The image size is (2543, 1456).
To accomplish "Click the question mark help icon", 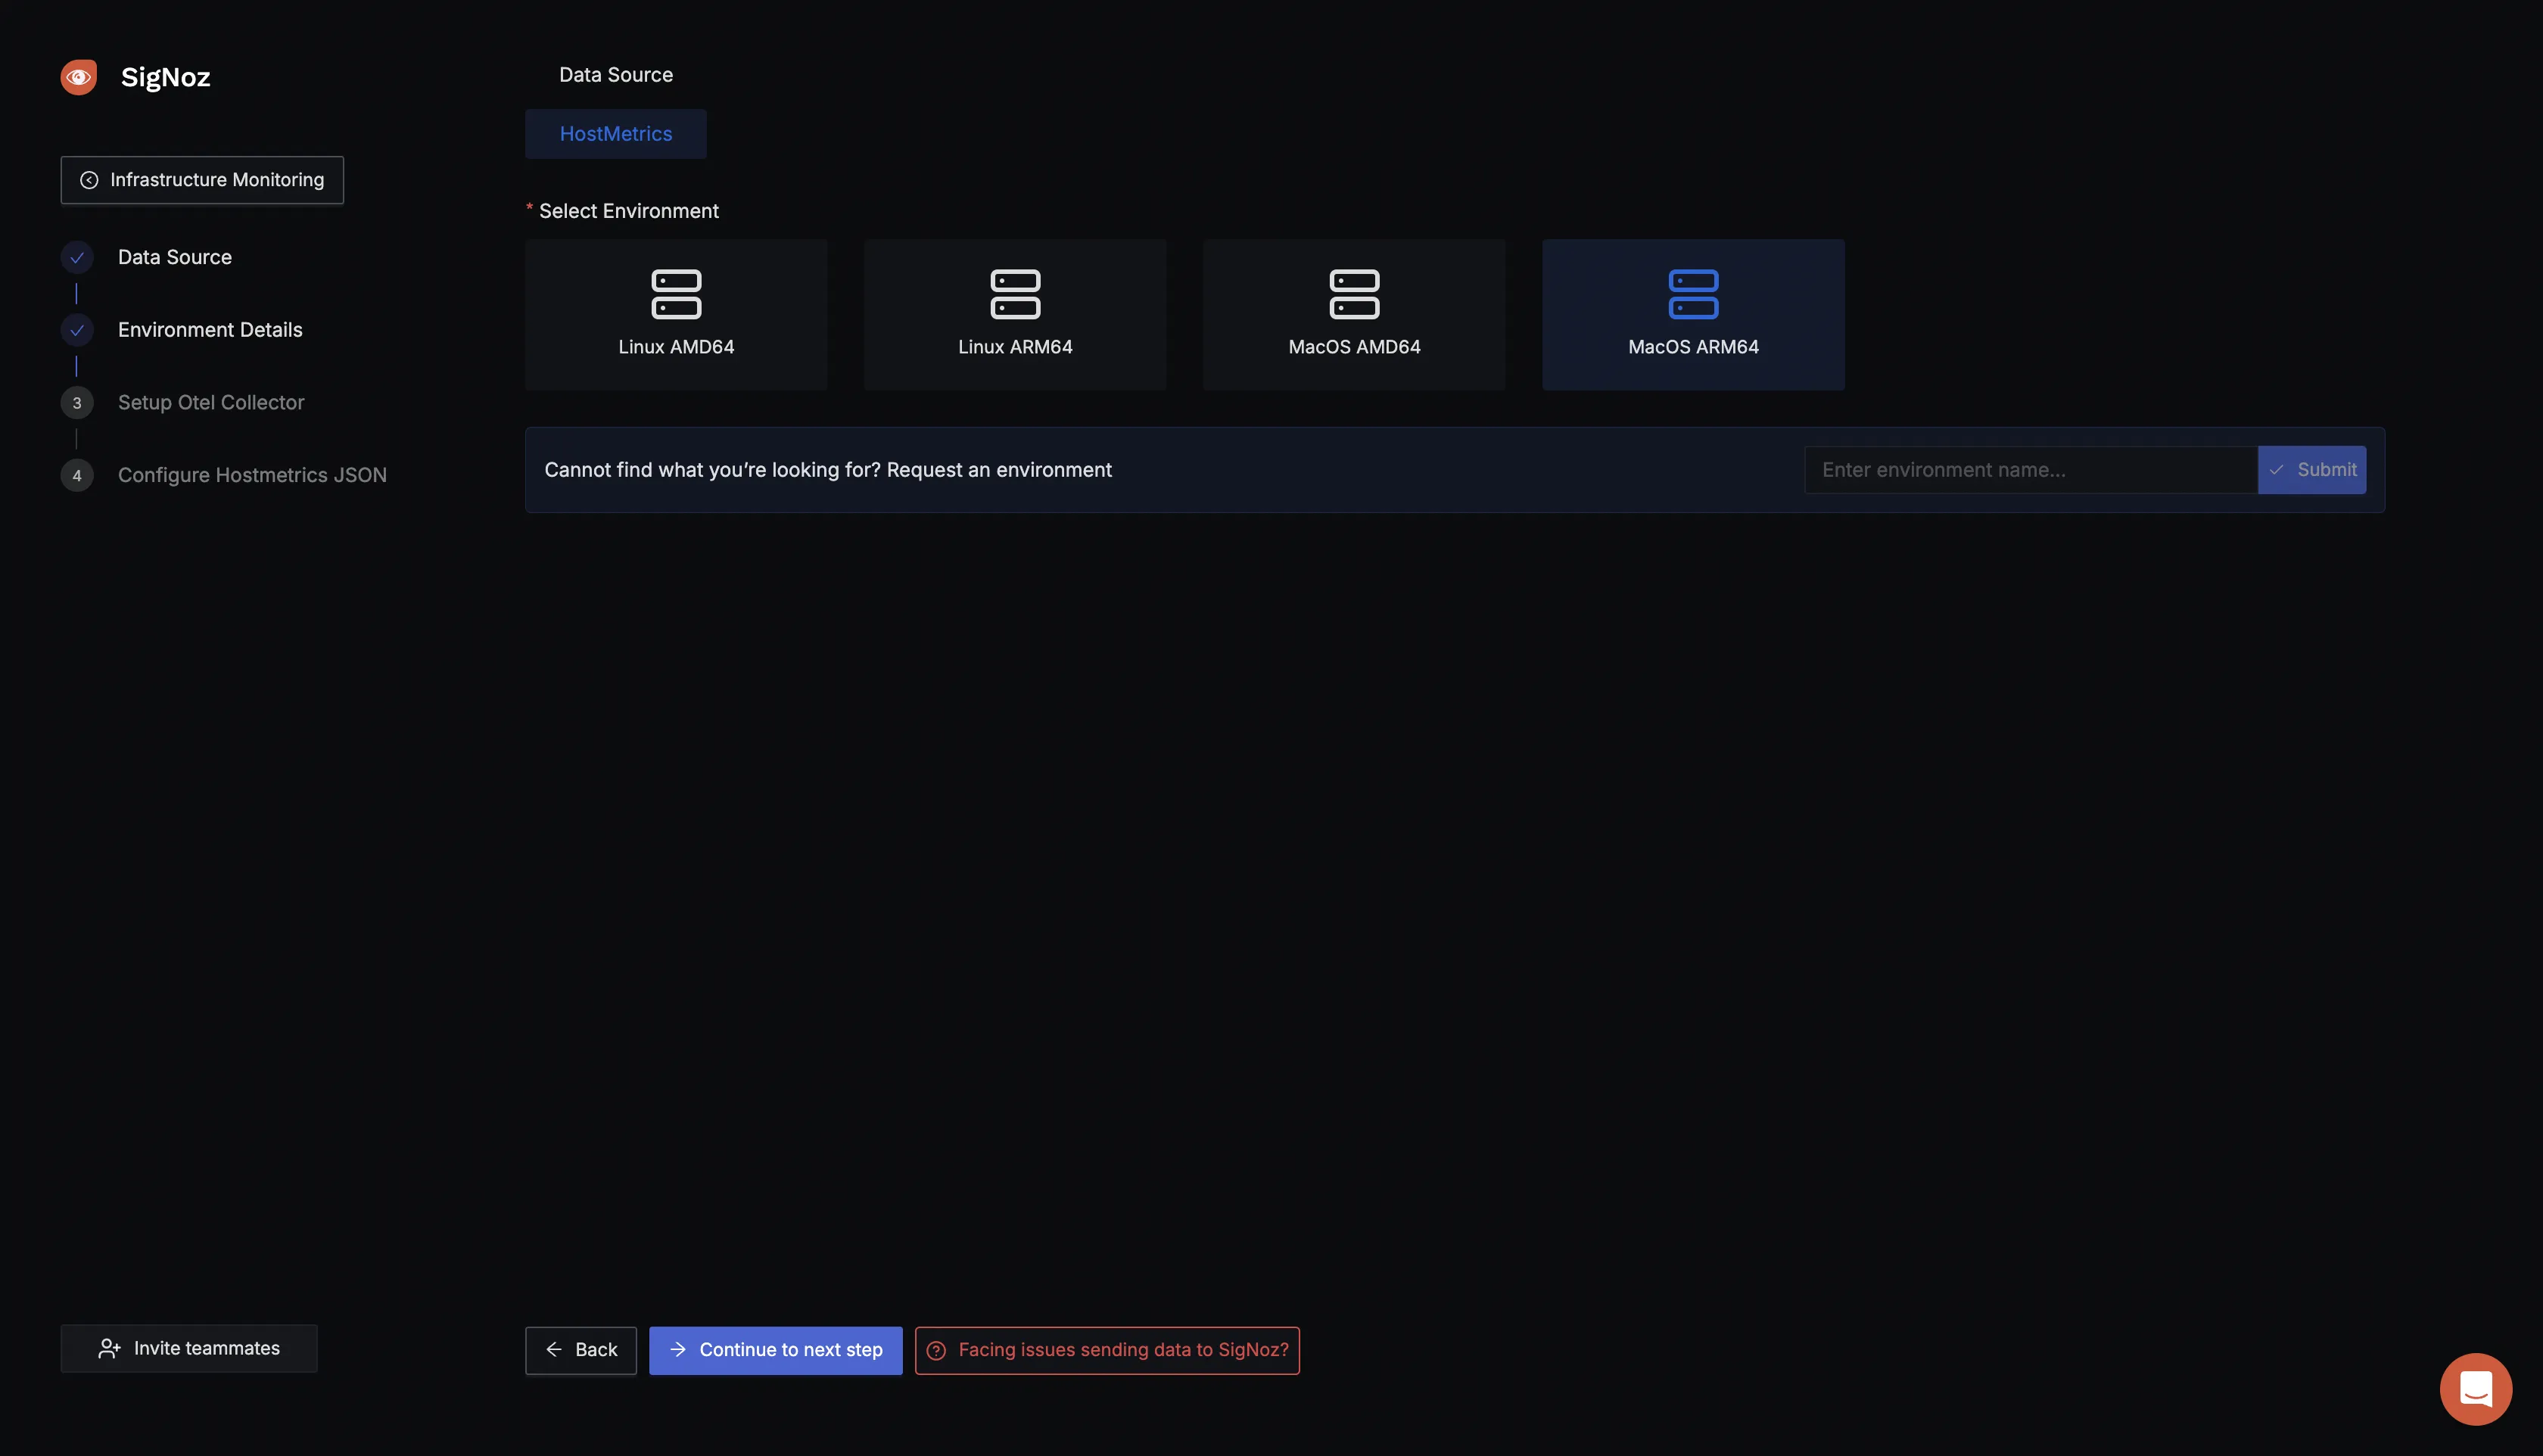I will pos(936,1351).
